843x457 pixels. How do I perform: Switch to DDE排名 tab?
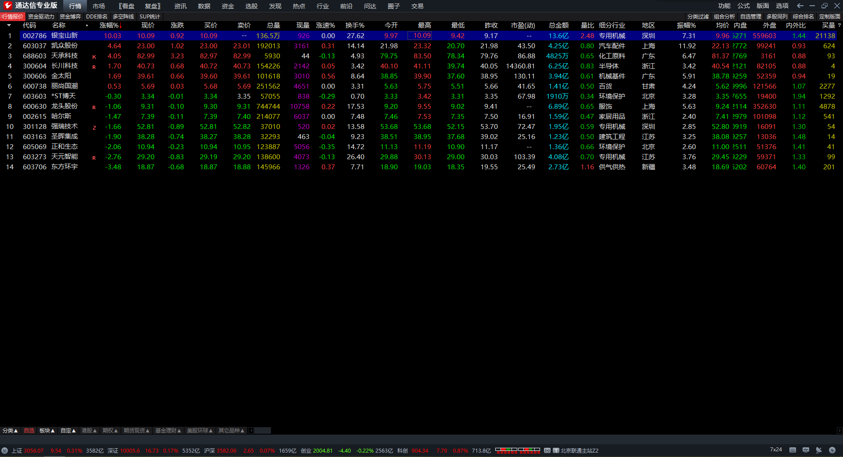click(x=97, y=17)
